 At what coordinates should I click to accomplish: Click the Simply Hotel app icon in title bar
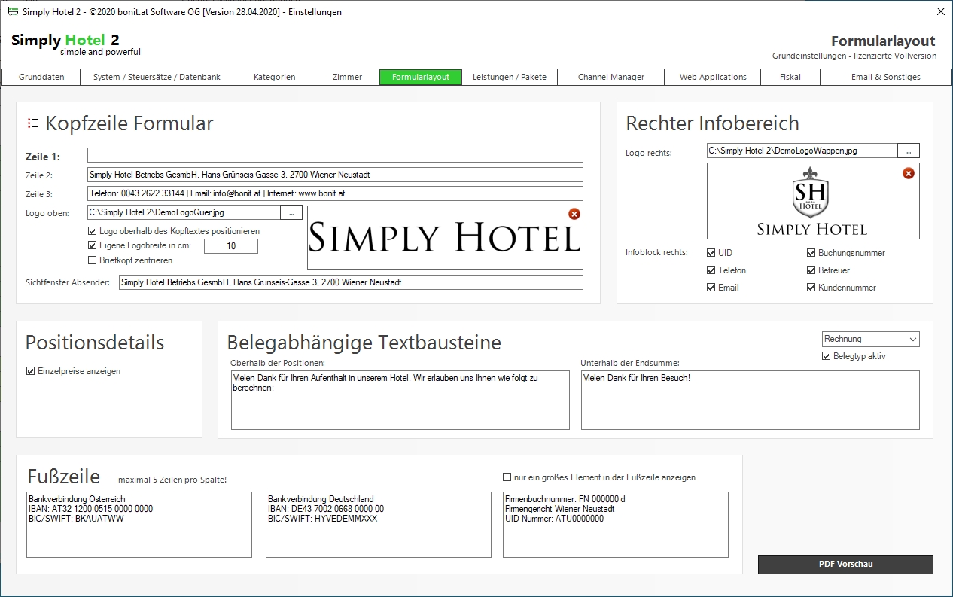[12, 11]
